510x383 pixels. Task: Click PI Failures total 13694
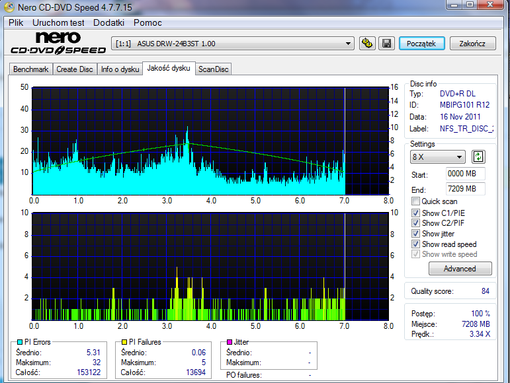click(x=196, y=372)
